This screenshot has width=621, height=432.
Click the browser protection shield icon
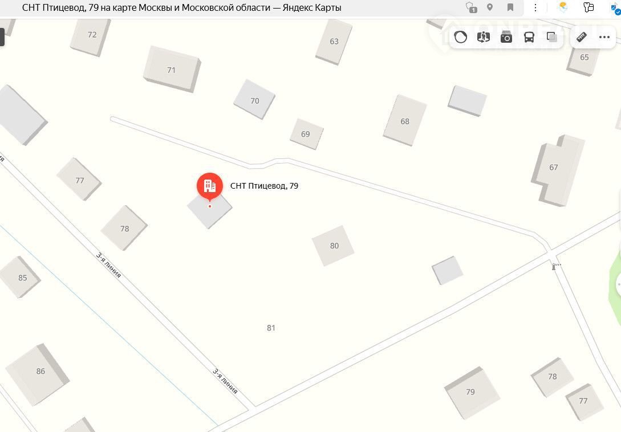(471, 7)
